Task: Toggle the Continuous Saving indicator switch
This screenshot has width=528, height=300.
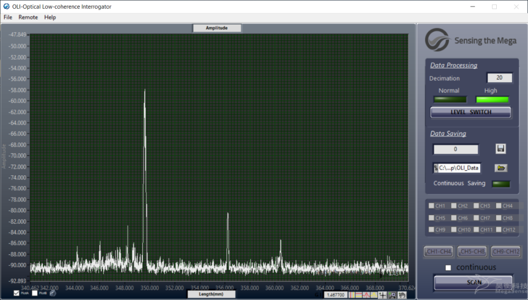Action: (501, 184)
